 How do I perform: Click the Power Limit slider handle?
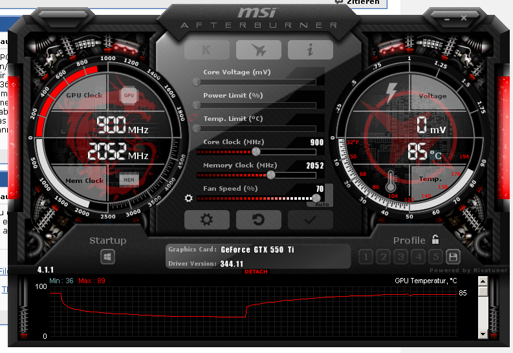point(197,105)
